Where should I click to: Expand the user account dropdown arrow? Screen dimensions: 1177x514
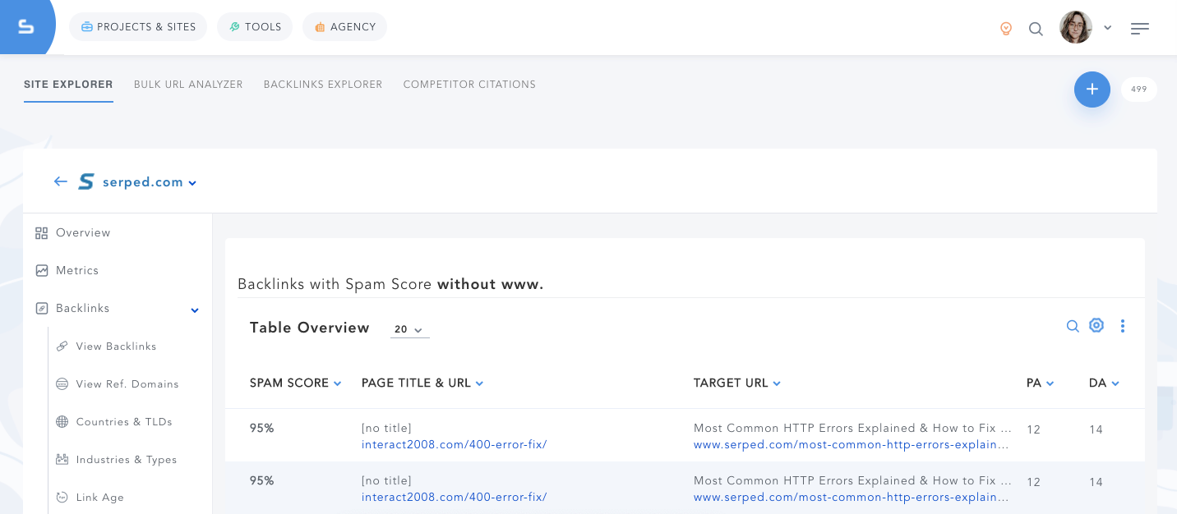coord(1108,28)
